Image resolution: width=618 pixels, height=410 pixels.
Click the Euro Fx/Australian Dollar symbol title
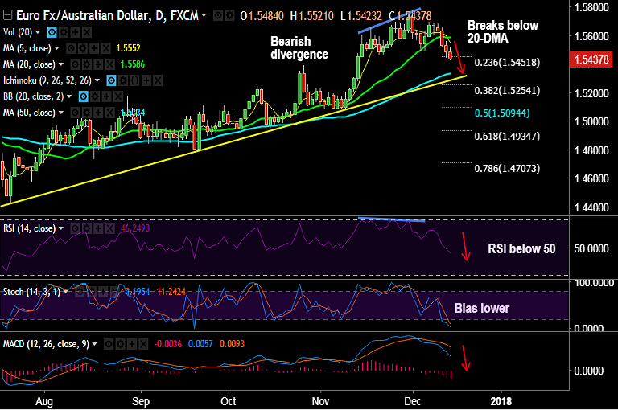pos(107,16)
